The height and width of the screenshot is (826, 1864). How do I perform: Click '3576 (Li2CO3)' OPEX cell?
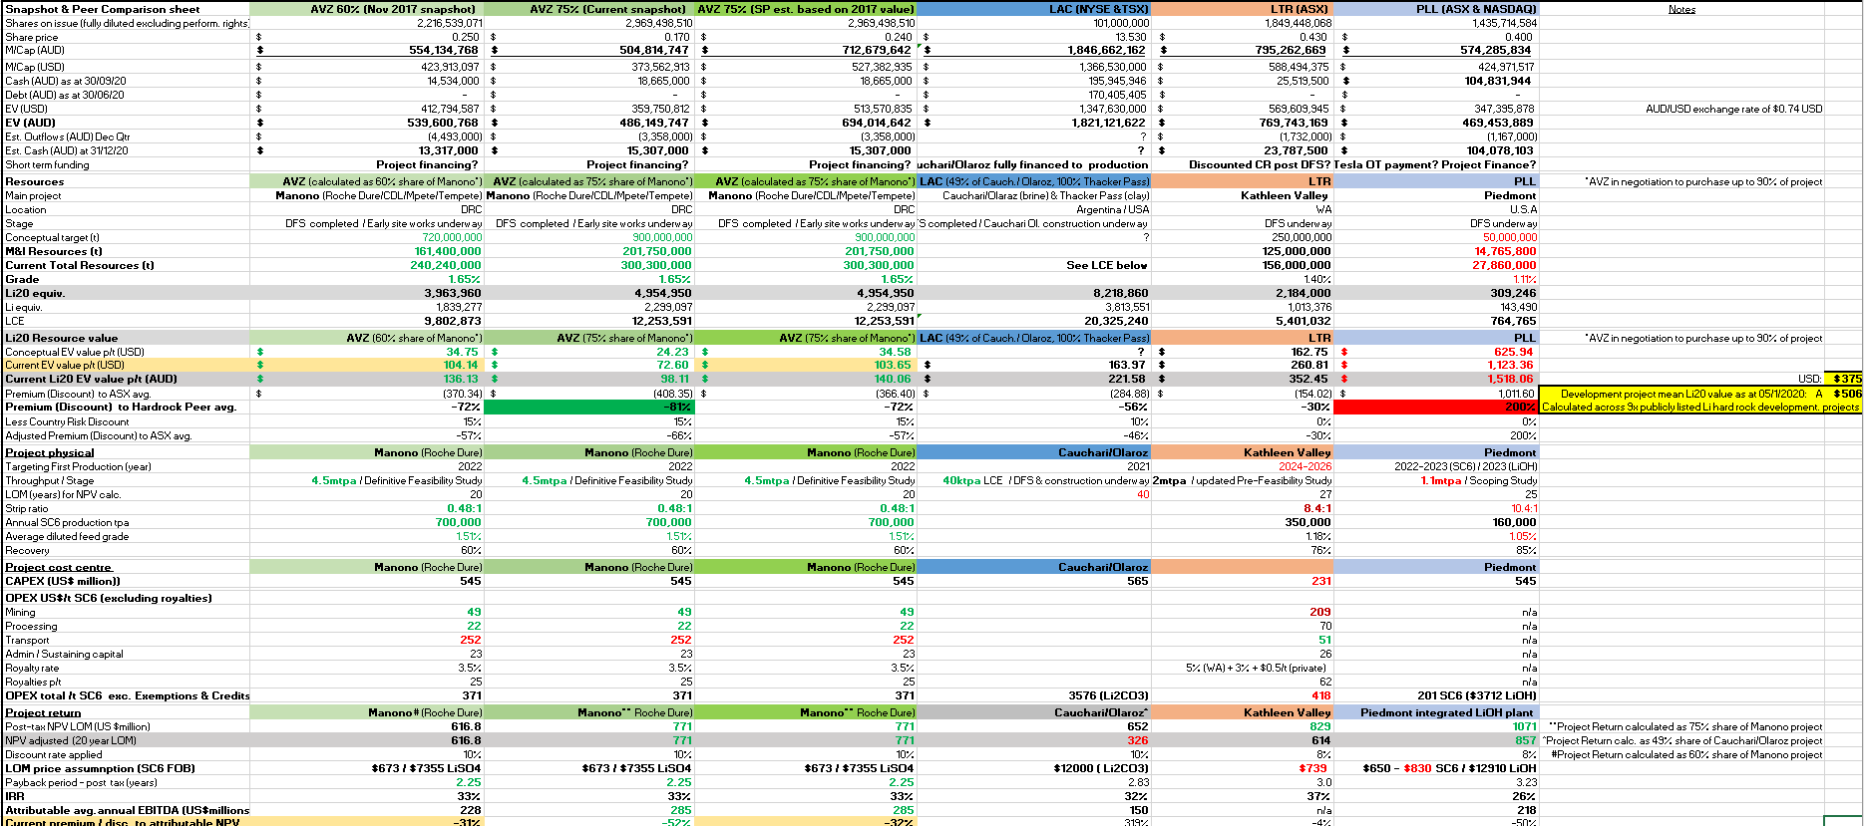pos(1108,695)
